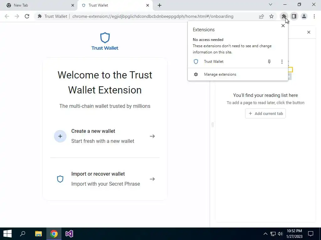The height and width of the screenshot is (240, 321).
Task: Click the Manage extensions gear icon
Action: [196, 74]
